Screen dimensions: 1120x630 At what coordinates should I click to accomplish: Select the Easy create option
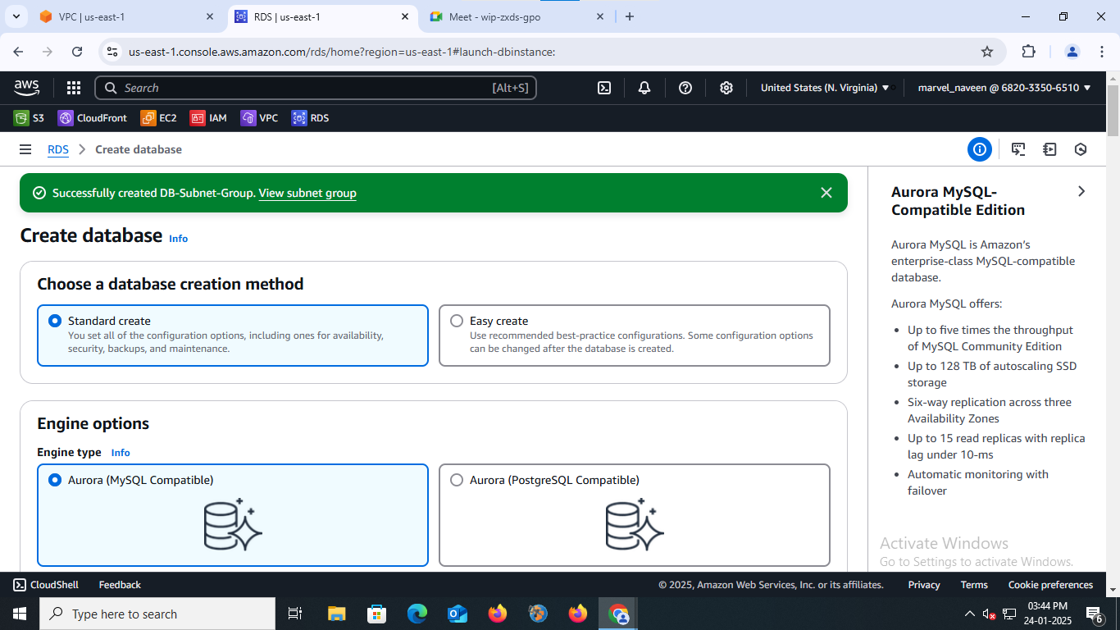tap(635, 336)
